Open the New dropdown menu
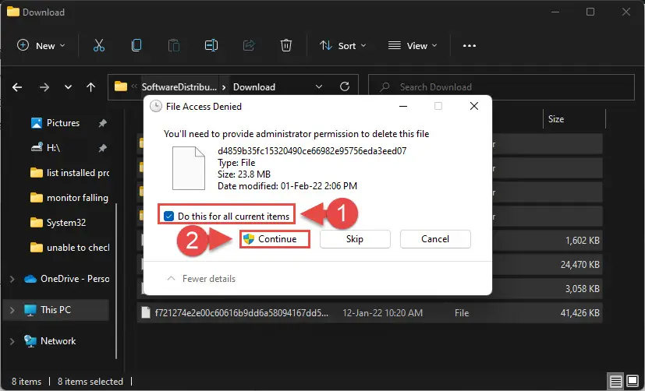This screenshot has height=391, width=645. (x=41, y=46)
